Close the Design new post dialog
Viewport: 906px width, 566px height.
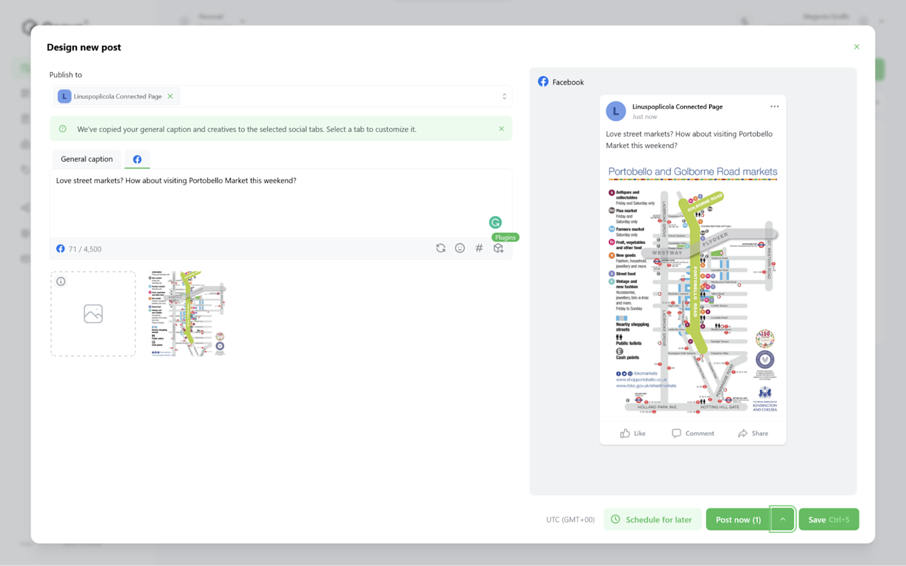[x=856, y=47]
